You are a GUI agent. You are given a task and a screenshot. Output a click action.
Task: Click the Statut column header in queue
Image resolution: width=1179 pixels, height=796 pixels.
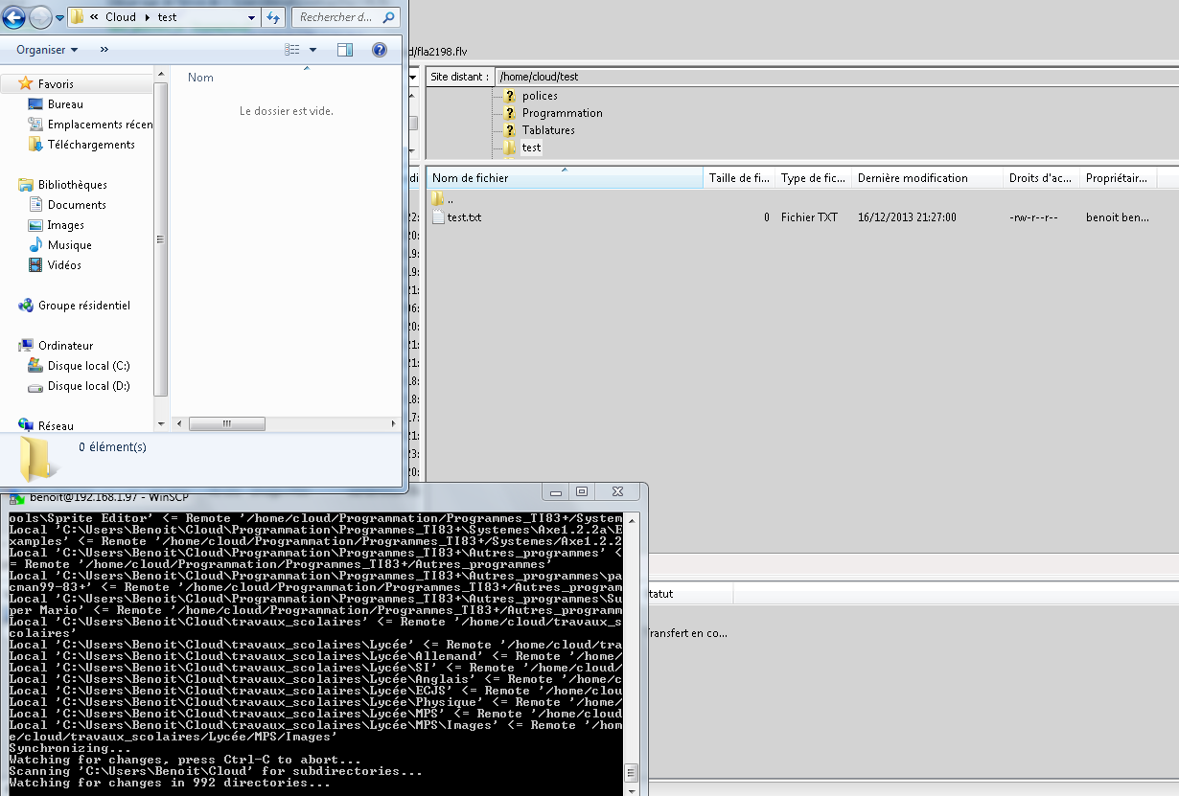690,594
